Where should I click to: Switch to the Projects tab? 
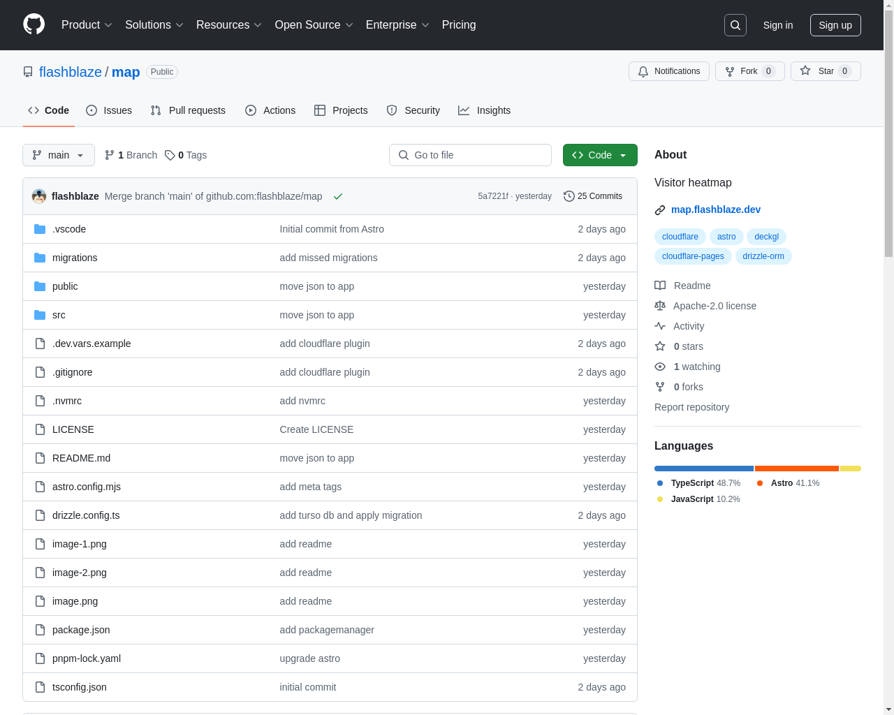(x=341, y=110)
